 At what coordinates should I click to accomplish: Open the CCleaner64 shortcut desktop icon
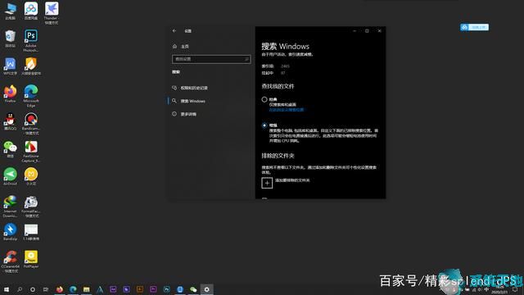click(11, 262)
